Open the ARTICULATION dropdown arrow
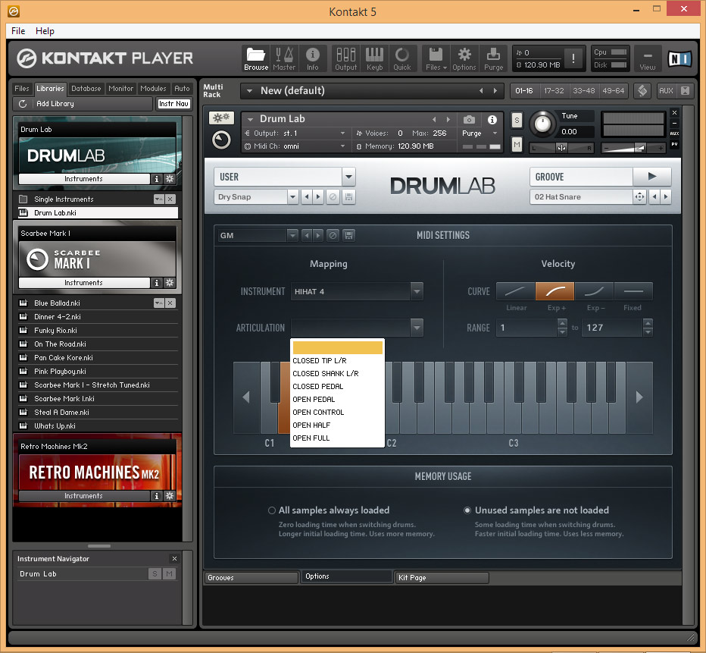The width and height of the screenshot is (706, 653). [x=417, y=328]
